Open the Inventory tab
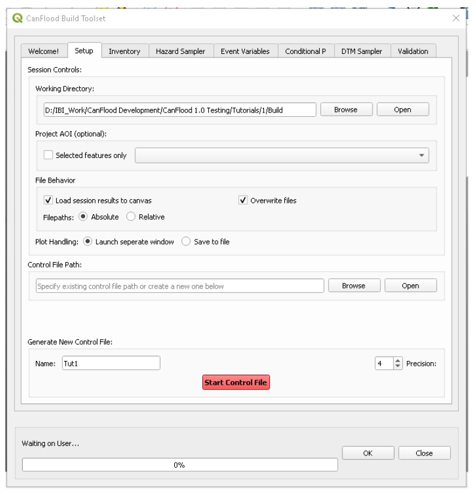 coord(125,51)
